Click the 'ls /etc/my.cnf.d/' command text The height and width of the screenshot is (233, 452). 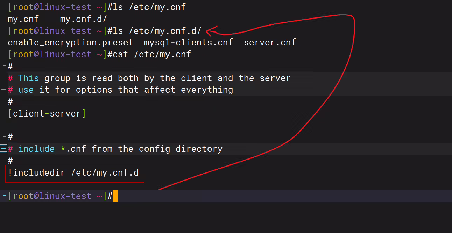click(x=155, y=31)
